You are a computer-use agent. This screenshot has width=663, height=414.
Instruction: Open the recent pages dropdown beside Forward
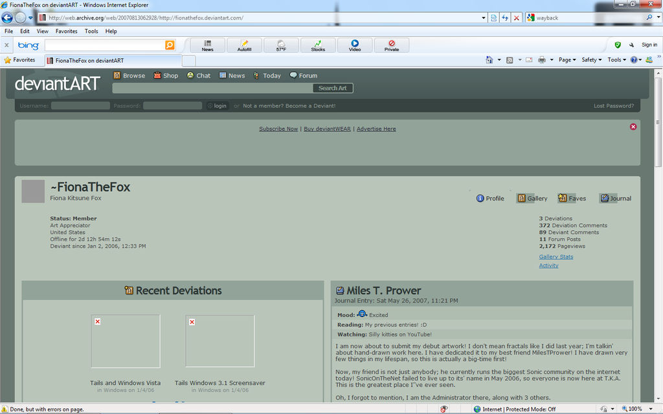[x=30, y=18]
